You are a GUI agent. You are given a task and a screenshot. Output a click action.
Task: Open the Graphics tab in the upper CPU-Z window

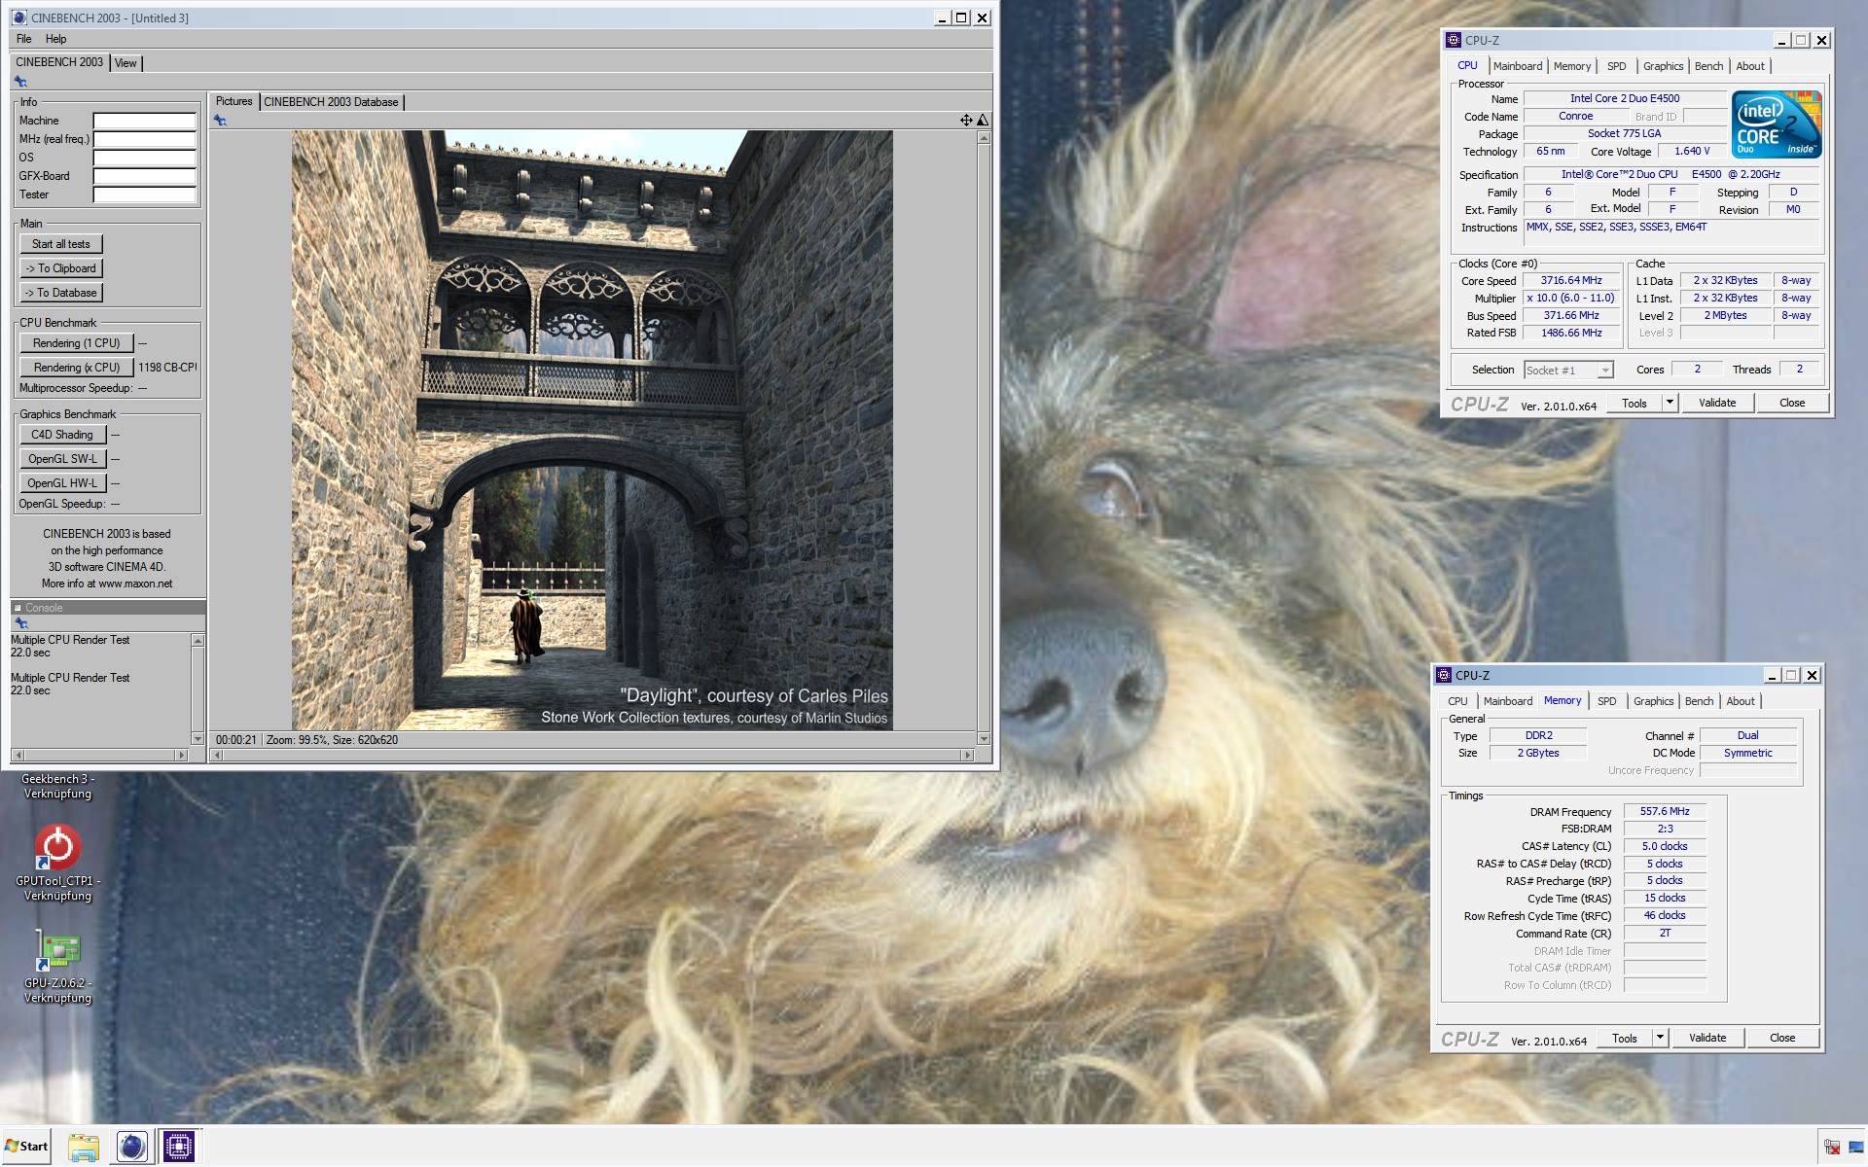coord(1663,66)
